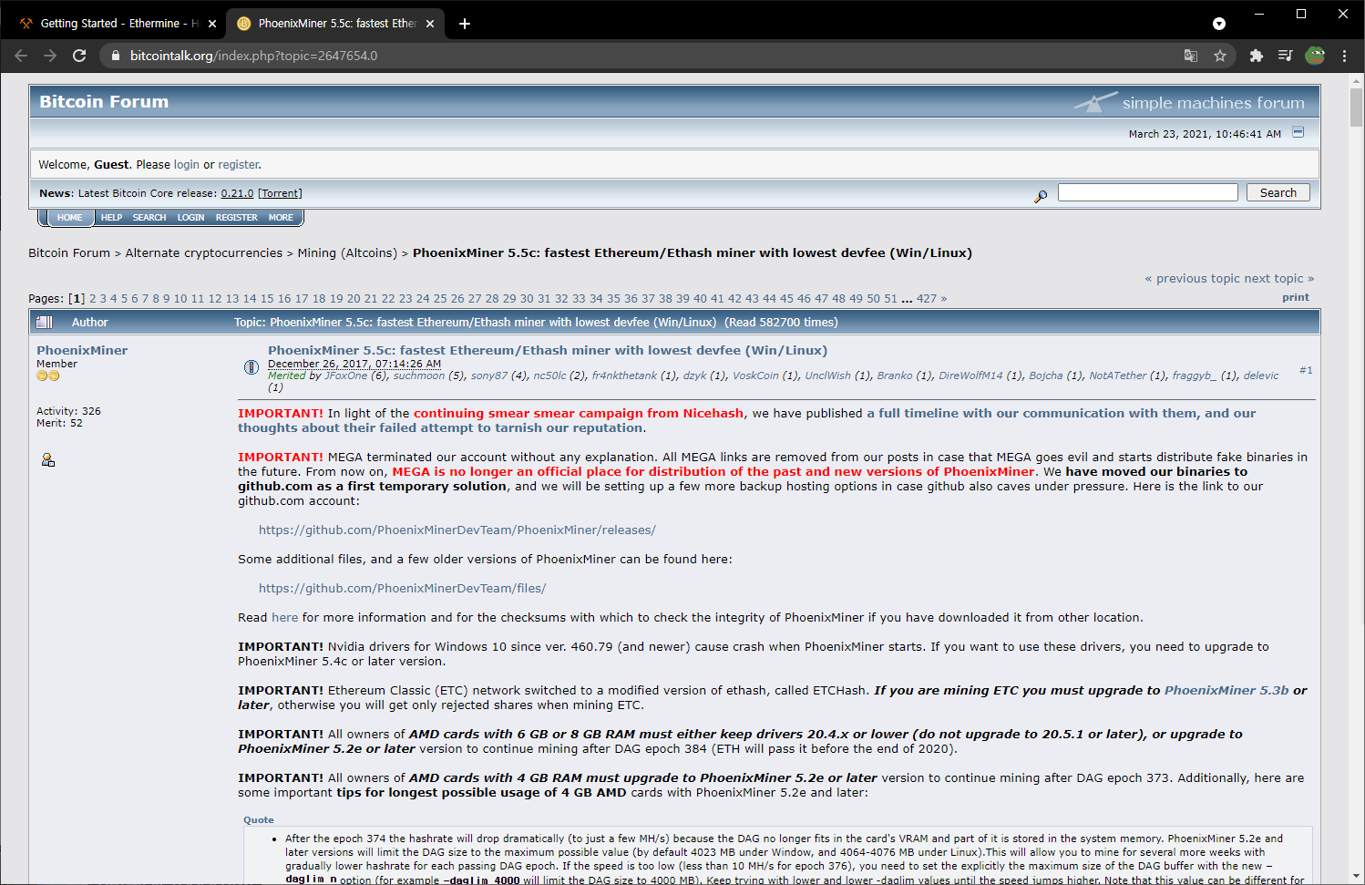
Task: Open NotATether merit giver profile
Action: click(x=1117, y=376)
